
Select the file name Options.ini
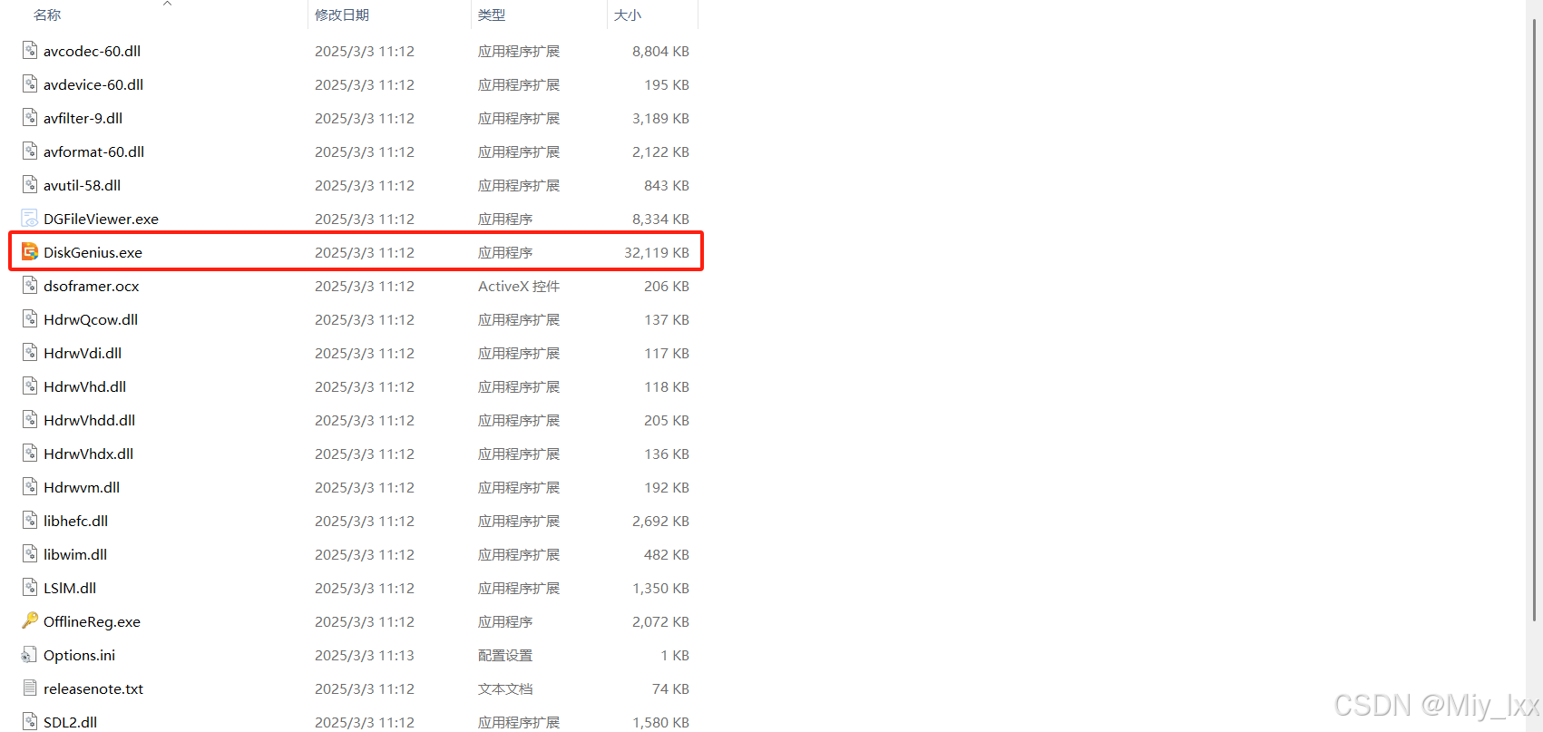point(79,656)
